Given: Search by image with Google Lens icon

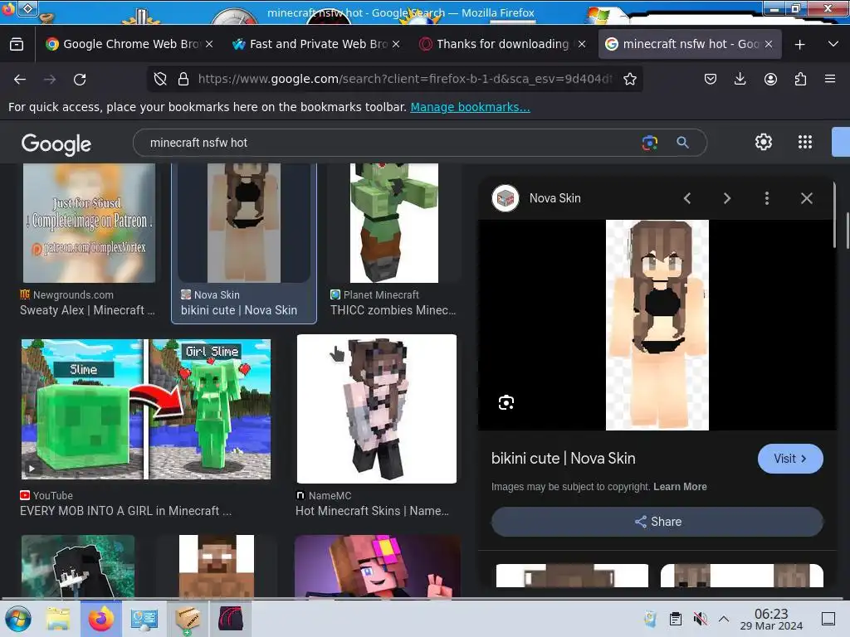Looking at the screenshot, I should (649, 143).
